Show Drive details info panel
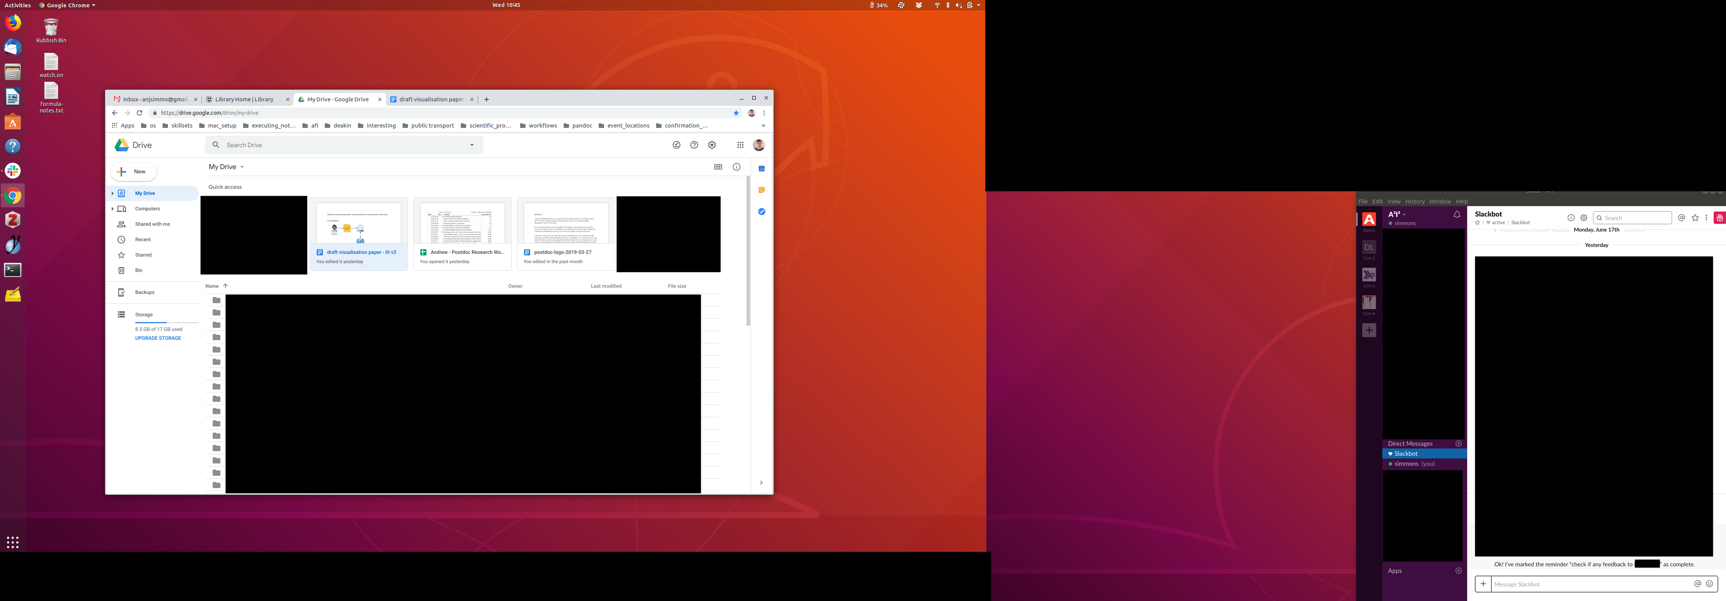Screen dimensions: 1726x601 (x=736, y=167)
